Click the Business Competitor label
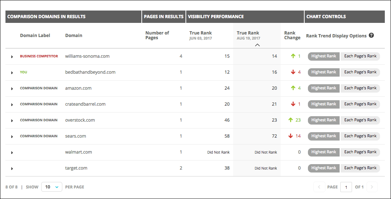 (39, 56)
